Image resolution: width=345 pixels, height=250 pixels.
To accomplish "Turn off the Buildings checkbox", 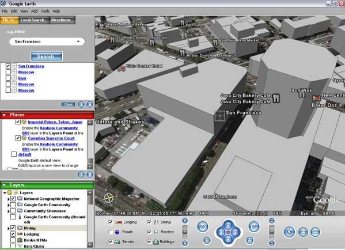I will (x=149, y=241).
